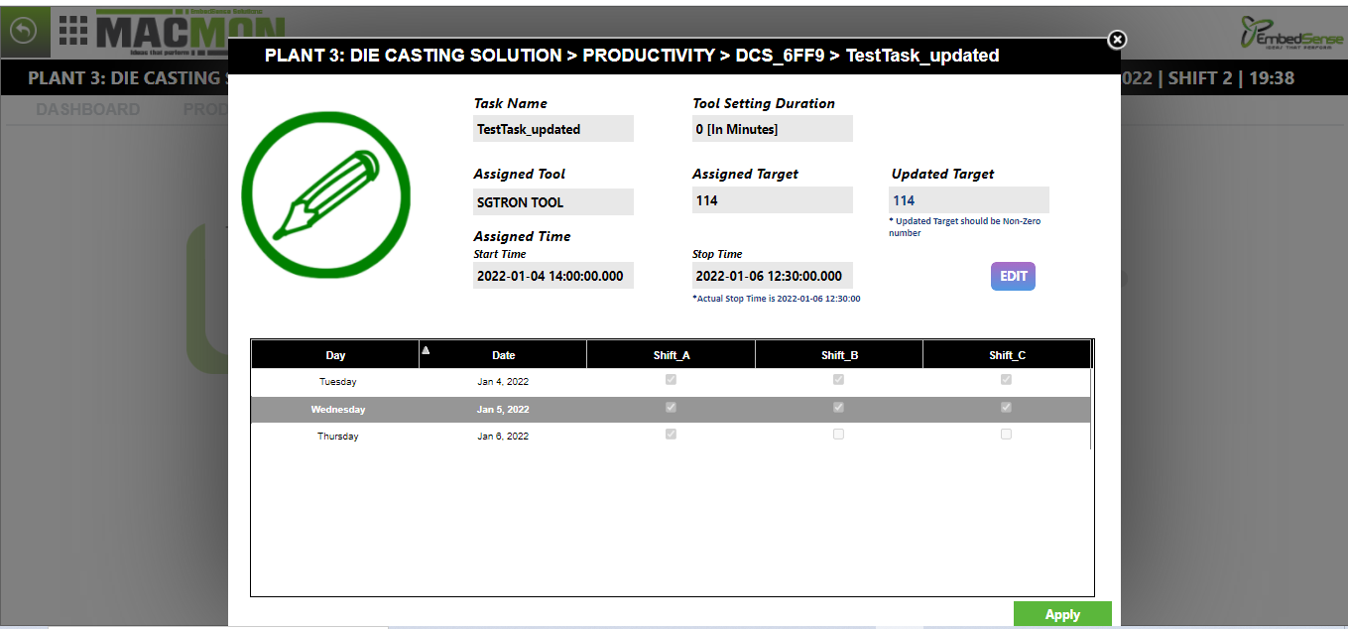The height and width of the screenshot is (629, 1348).
Task: Toggle Shift_A checkbox for Thursday
Action: tap(672, 435)
